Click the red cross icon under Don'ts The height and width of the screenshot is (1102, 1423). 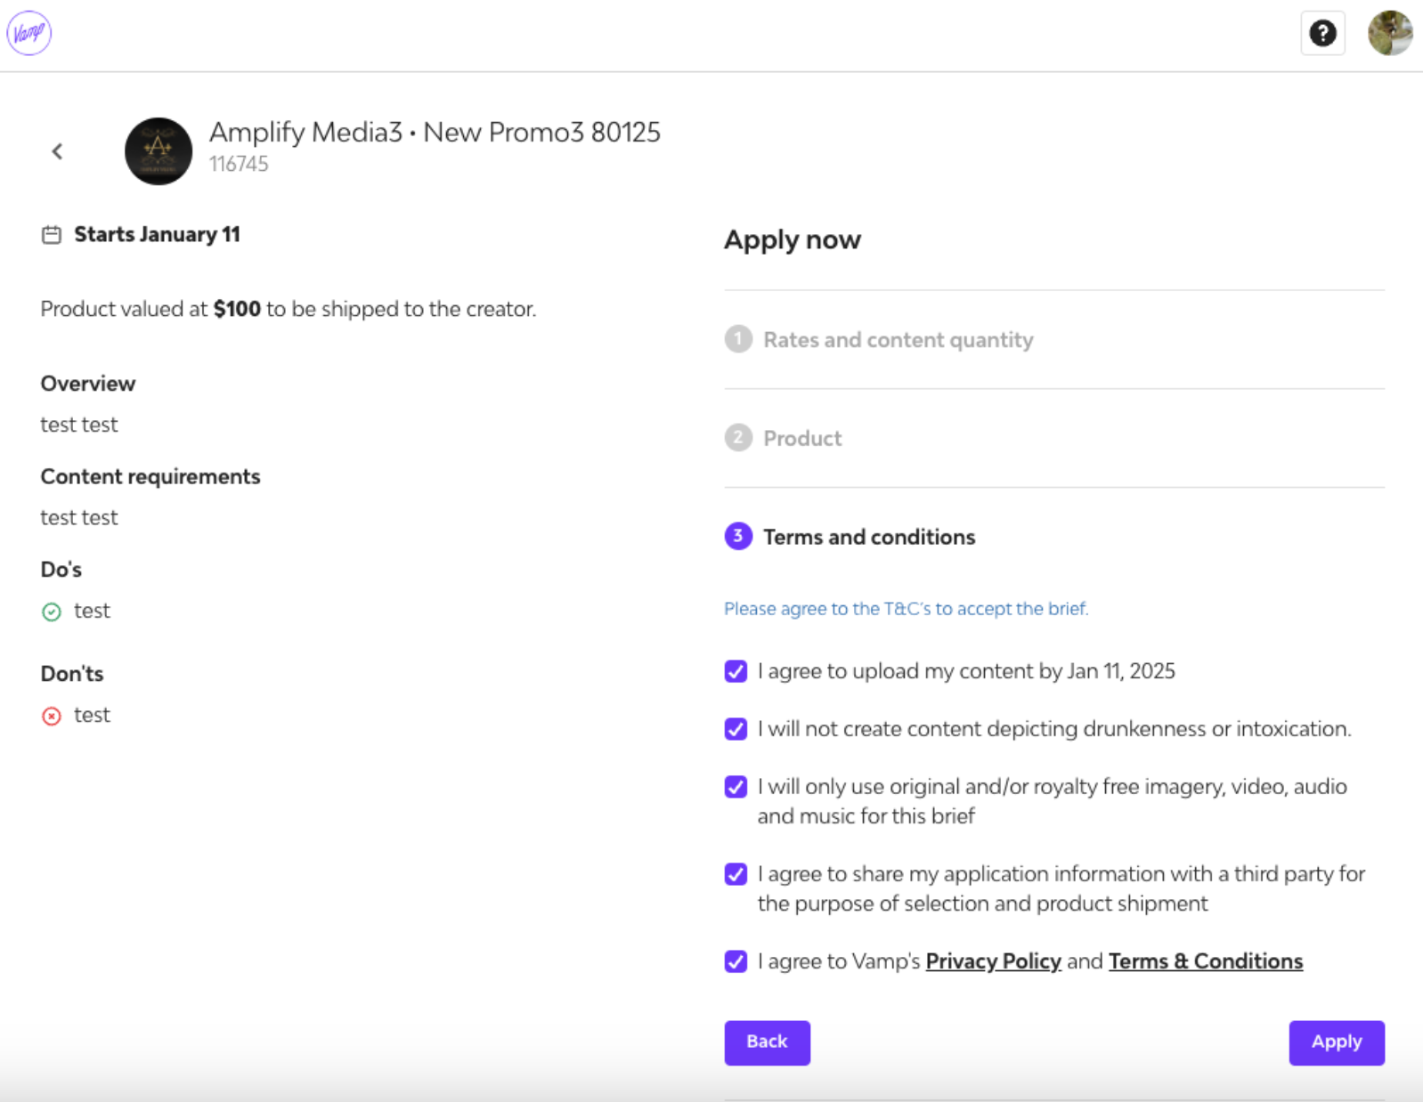coord(52,716)
